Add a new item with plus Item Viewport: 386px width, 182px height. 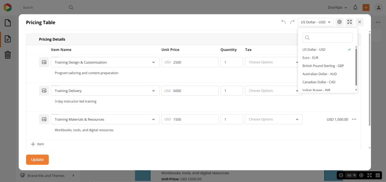point(37,144)
